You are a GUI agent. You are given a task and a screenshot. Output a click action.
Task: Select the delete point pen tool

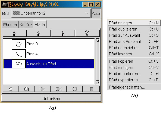(x=63, y=33)
